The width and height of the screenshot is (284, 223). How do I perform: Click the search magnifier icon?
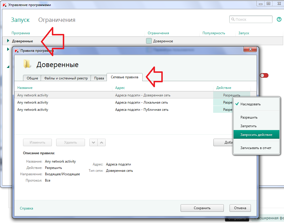tap(233, 19)
